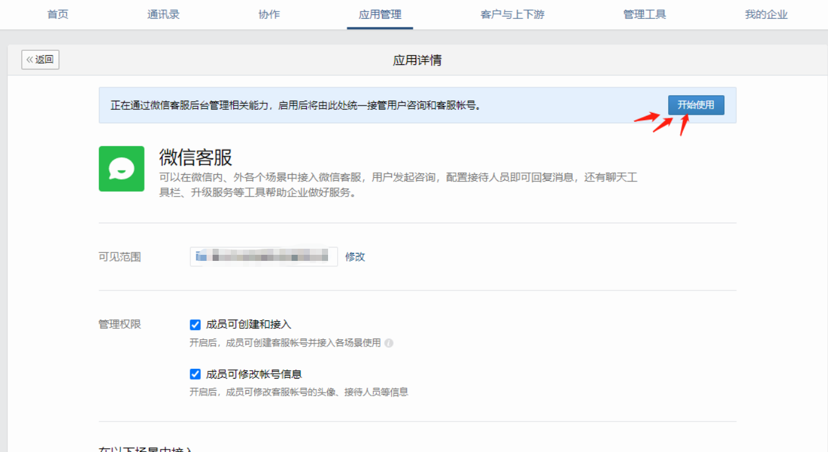This screenshot has width=828, height=452.
Task: Select the 应用管理 tab
Action: [380, 15]
